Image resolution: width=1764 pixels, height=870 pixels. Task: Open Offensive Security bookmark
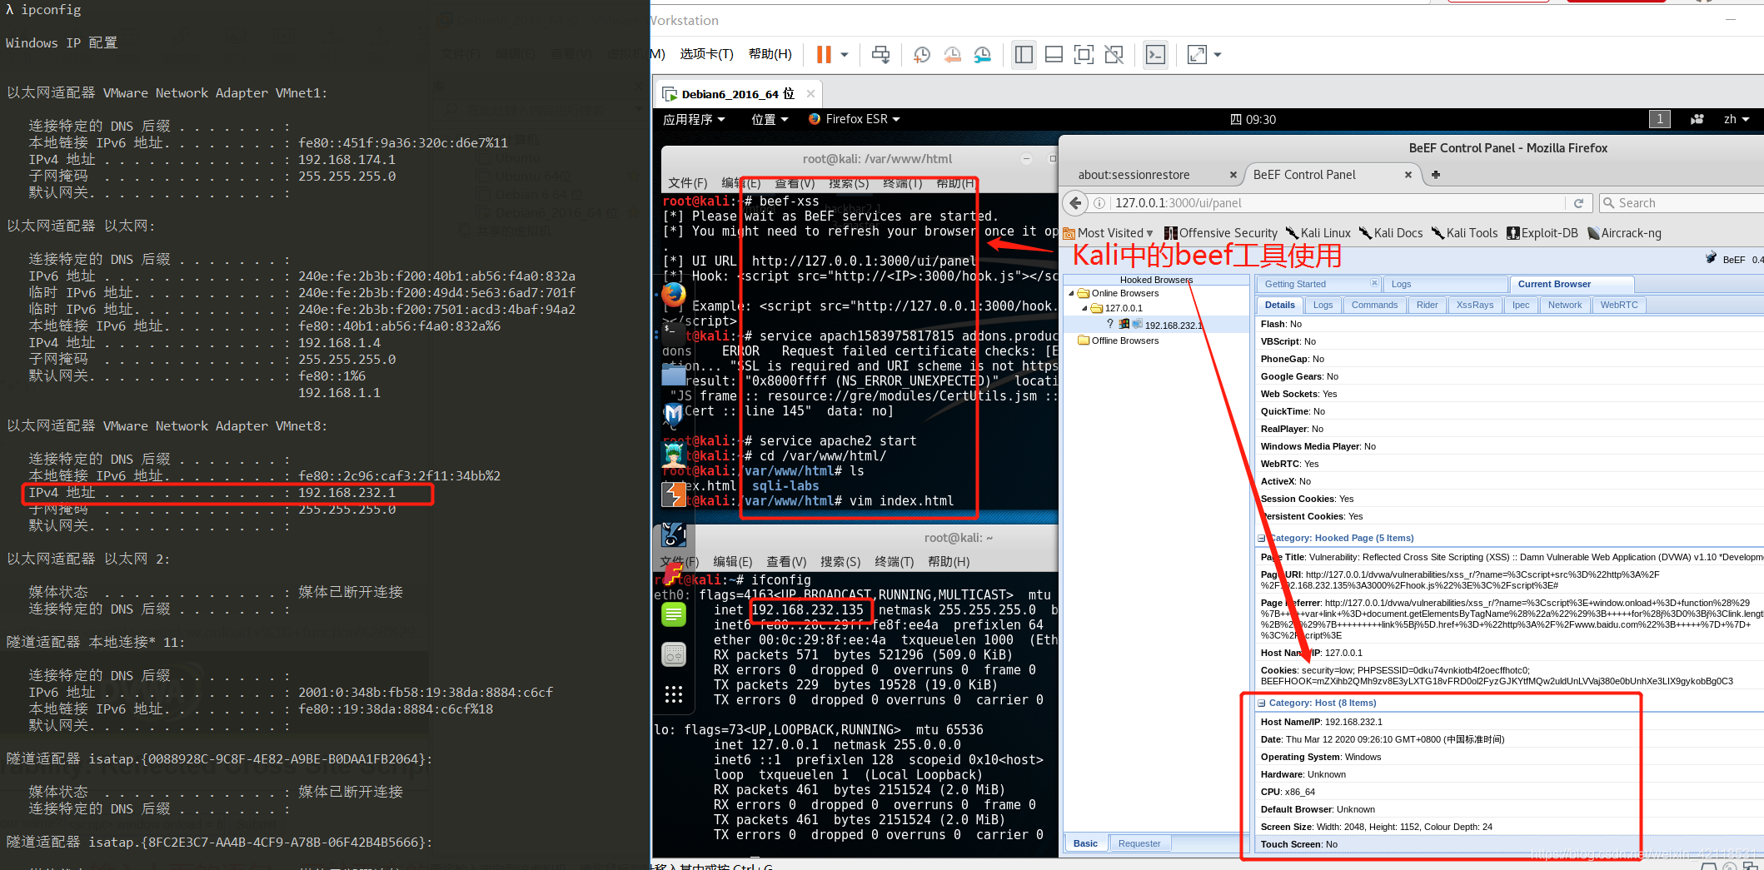coord(1221,233)
